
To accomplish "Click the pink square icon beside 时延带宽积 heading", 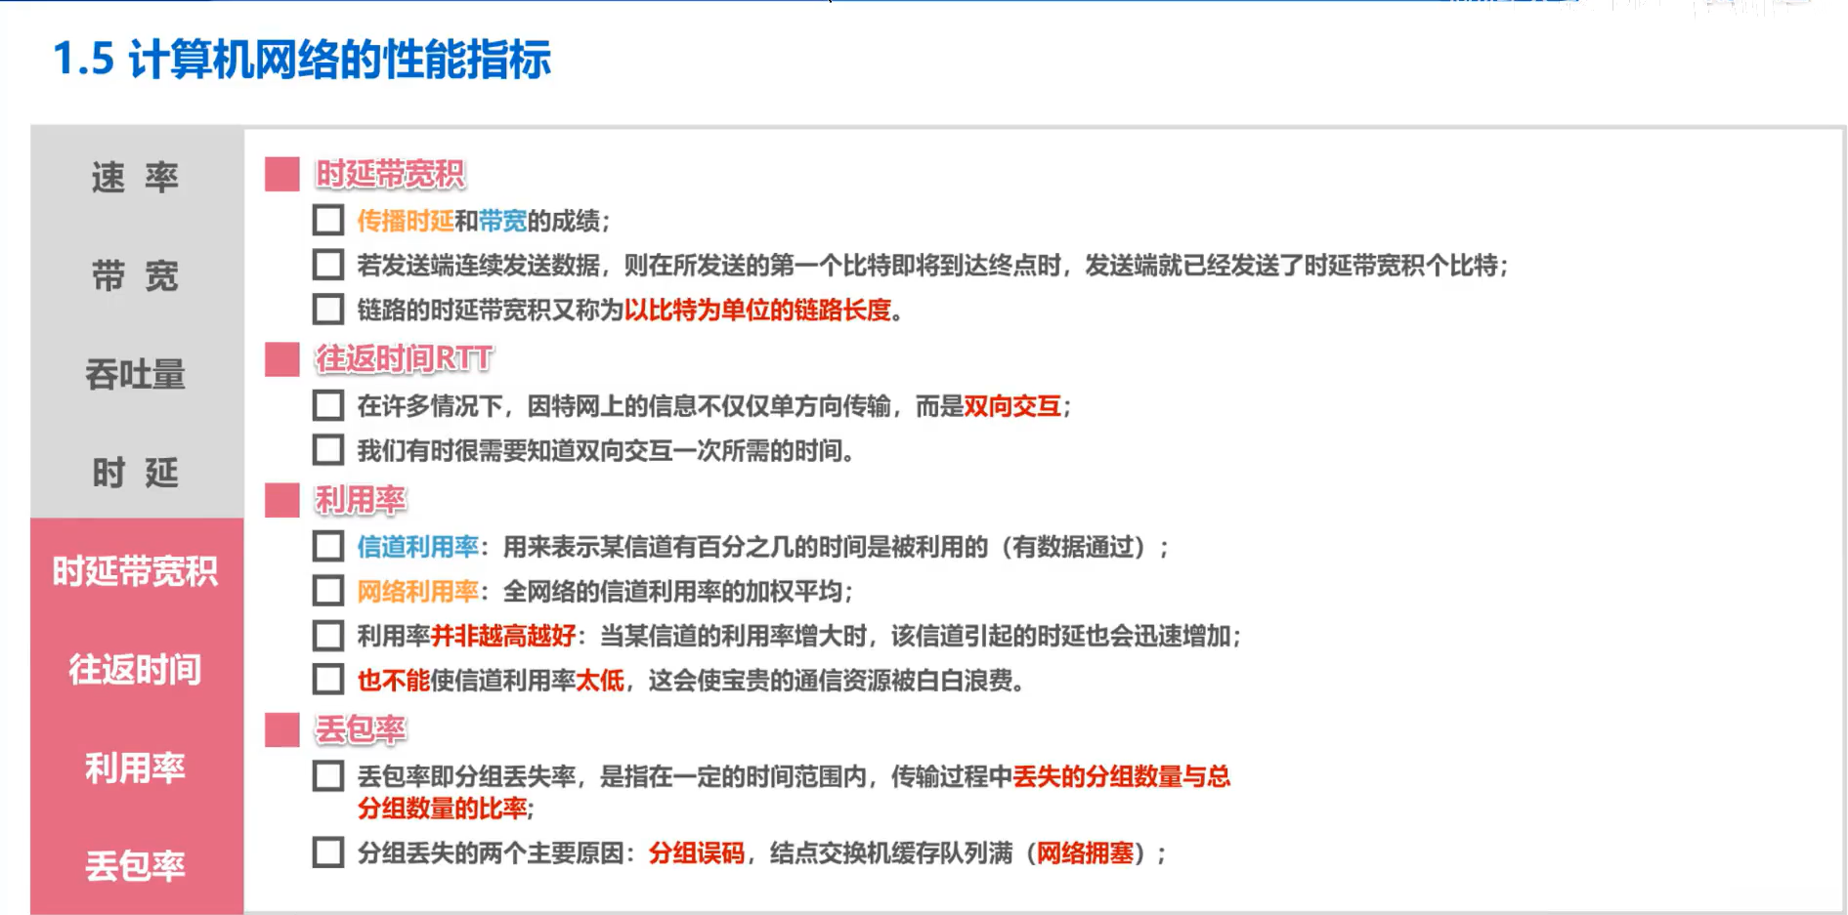I will click(281, 171).
